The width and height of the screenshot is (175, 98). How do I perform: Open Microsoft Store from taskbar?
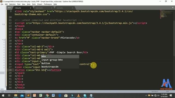click(x=66, y=96)
